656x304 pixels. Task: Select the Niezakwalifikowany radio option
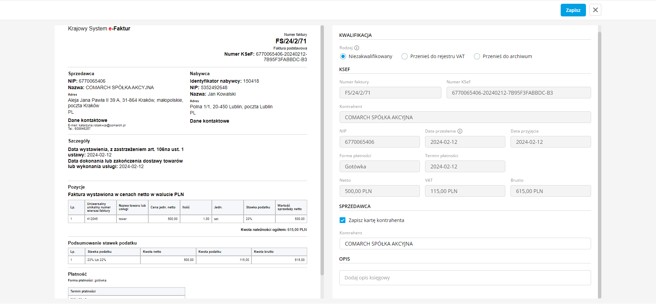pyautogui.click(x=343, y=56)
